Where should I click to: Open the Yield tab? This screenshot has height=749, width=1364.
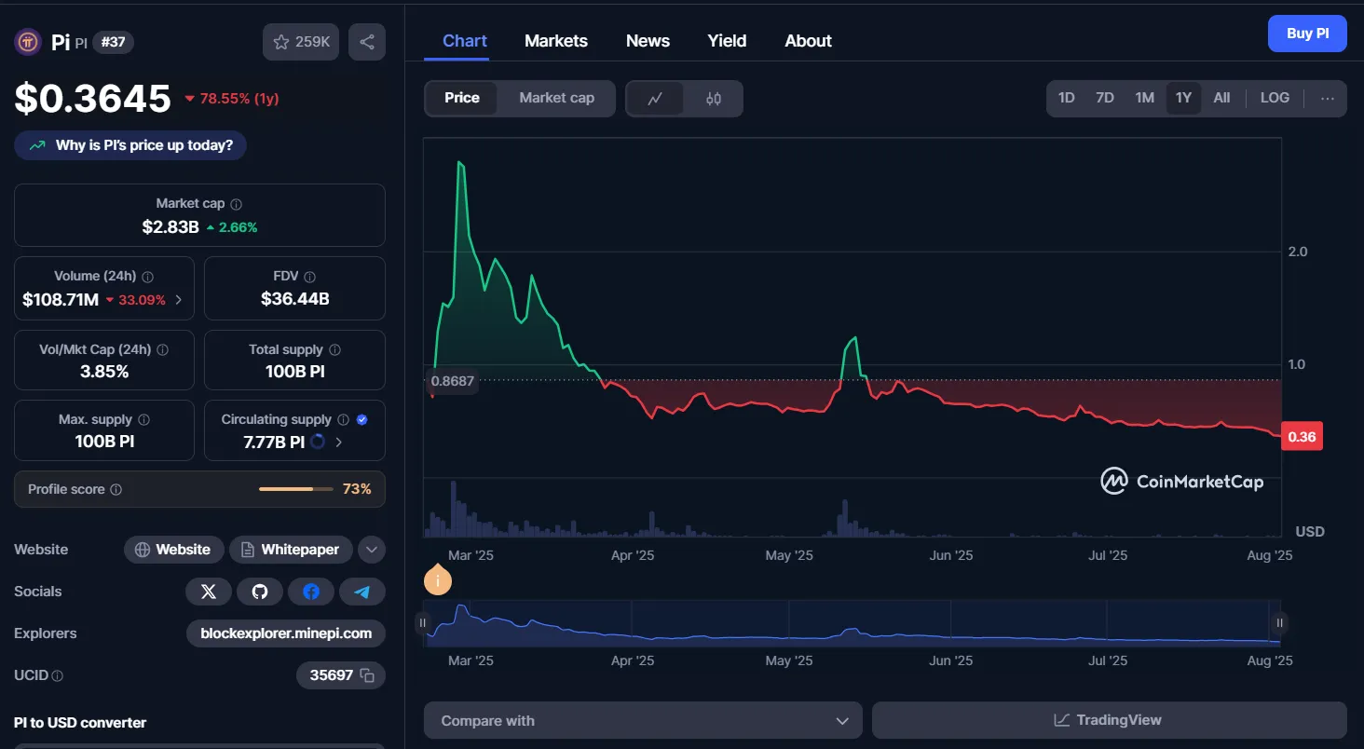point(727,41)
